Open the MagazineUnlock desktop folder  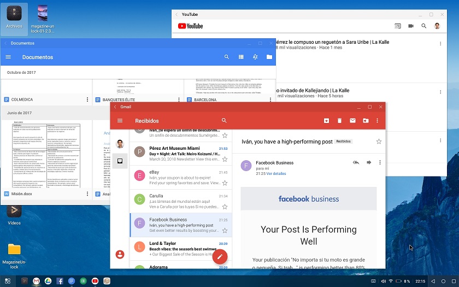[14, 255]
